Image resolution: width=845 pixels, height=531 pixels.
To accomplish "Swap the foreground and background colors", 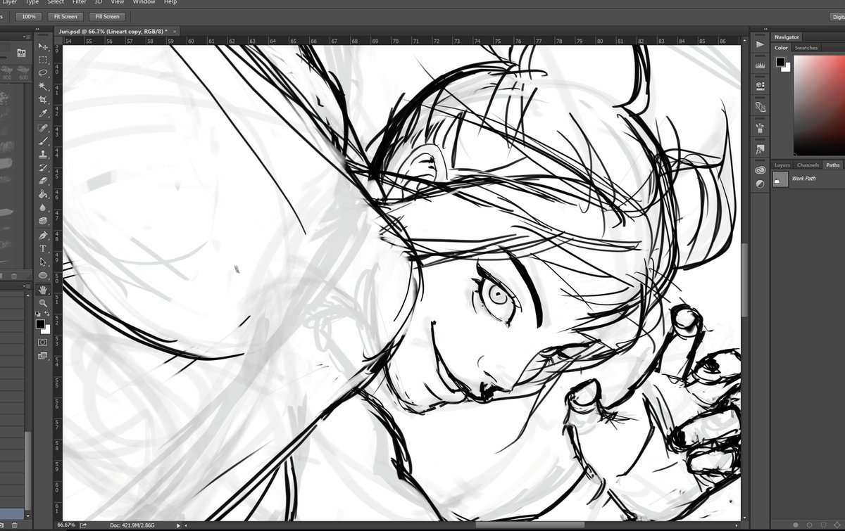I will pyautogui.click(x=46, y=314).
